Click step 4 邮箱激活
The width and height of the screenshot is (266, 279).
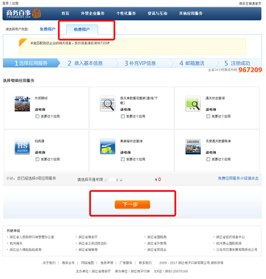(x=192, y=63)
